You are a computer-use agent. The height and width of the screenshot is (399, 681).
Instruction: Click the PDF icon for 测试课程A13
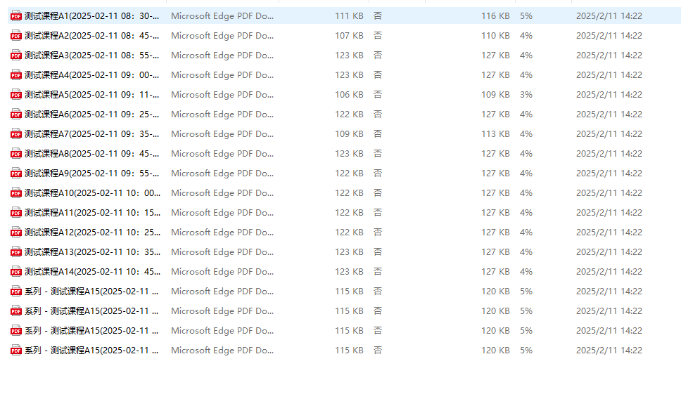click(x=16, y=252)
